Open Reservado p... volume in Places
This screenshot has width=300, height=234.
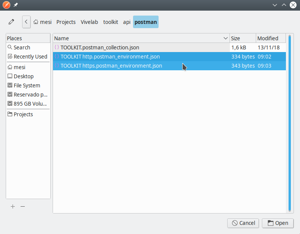tap(28, 95)
